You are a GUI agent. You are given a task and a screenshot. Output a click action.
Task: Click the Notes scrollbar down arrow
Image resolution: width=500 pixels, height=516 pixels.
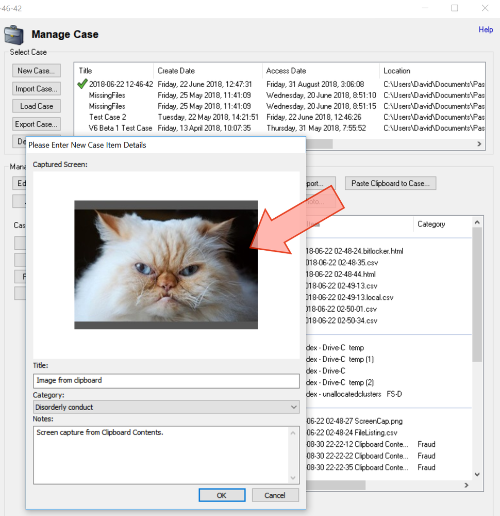pyautogui.click(x=293, y=478)
